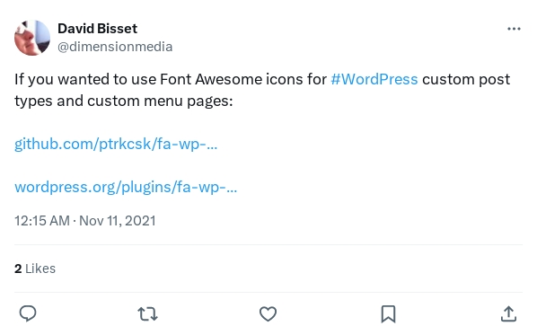Viewport: 537px width, 326px height.
Task: Open the github.com/ptrkcsk/fa-wp-… link
Action: click(116, 144)
